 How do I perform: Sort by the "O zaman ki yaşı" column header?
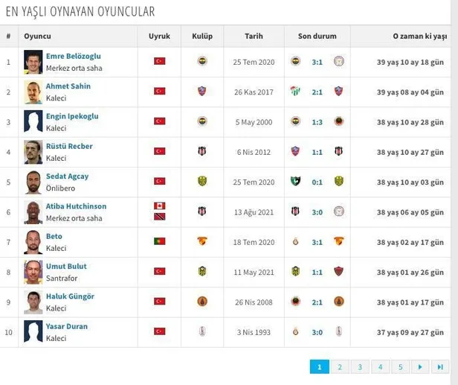point(419,36)
